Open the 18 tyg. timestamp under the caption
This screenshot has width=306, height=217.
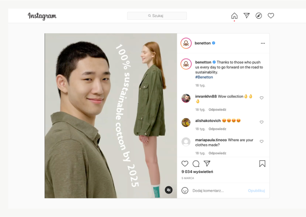pyautogui.click(x=200, y=85)
